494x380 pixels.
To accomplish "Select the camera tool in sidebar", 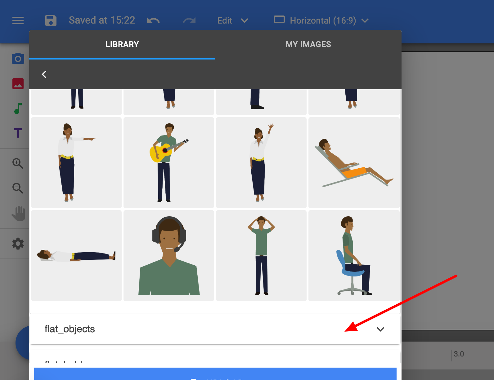I will coord(18,58).
